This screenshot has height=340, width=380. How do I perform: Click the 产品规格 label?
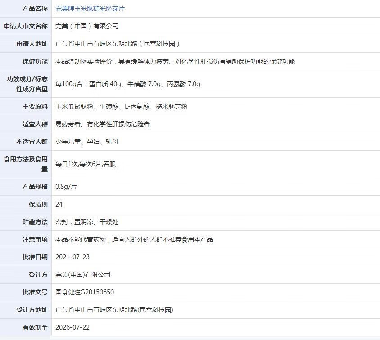click(x=35, y=187)
